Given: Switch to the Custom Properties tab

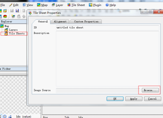Looking at the screenshot, I should click(86, 22).
